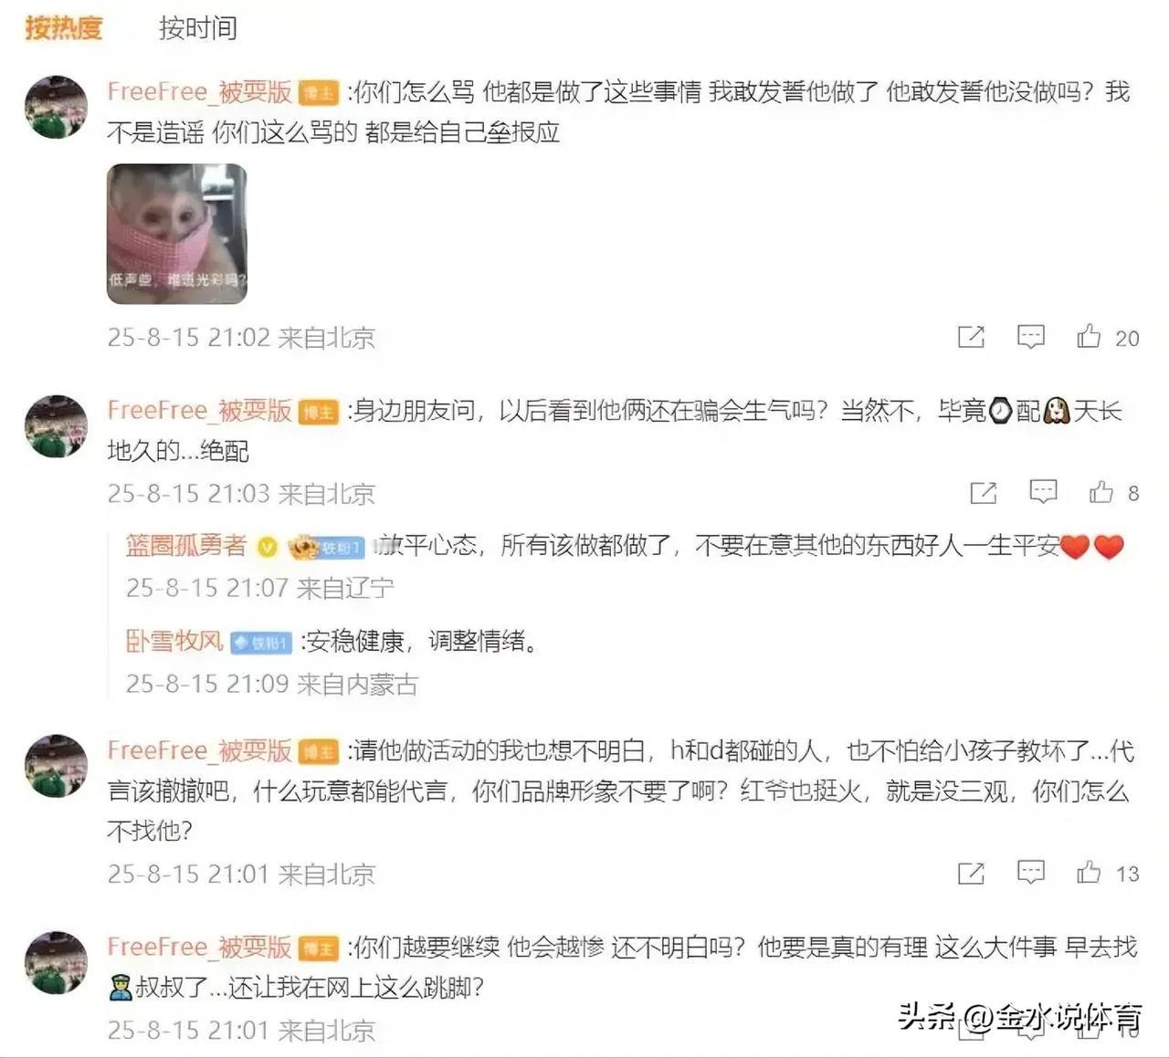
Task: Like the comment with 8 likes
Action: coord(1101,493)
